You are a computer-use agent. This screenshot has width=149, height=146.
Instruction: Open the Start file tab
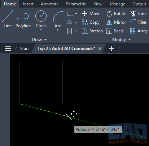(x=25, y=49)
